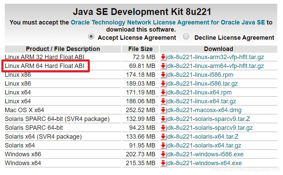
Task: Download jdk-8u221-linux-x64.tar.gz
Action: tap(201, 101)
